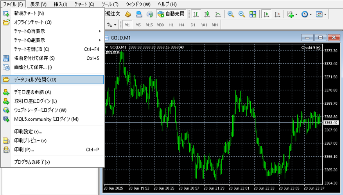Click the cloud VPS toolbar icon

point(139,14)
